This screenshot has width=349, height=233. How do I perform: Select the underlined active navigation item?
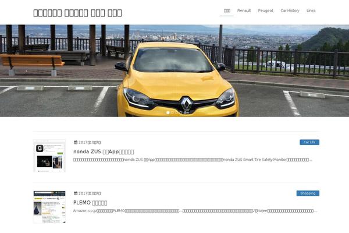click(227, 10)
